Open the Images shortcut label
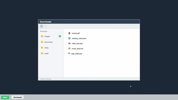This screenshot has height=100, width=178. pyautogui.click(x=47, y=36)
